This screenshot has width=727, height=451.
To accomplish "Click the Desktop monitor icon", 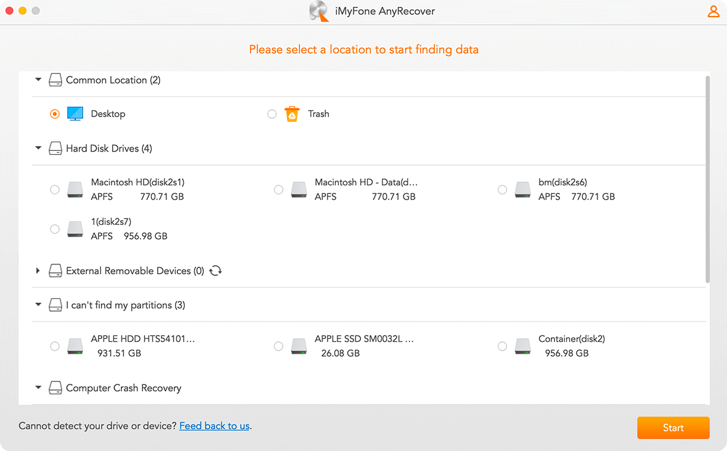I will (75, 113).
